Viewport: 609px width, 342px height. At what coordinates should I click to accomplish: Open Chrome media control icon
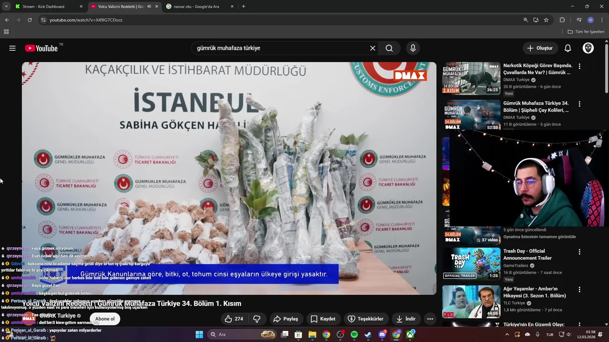coord(579,20)
